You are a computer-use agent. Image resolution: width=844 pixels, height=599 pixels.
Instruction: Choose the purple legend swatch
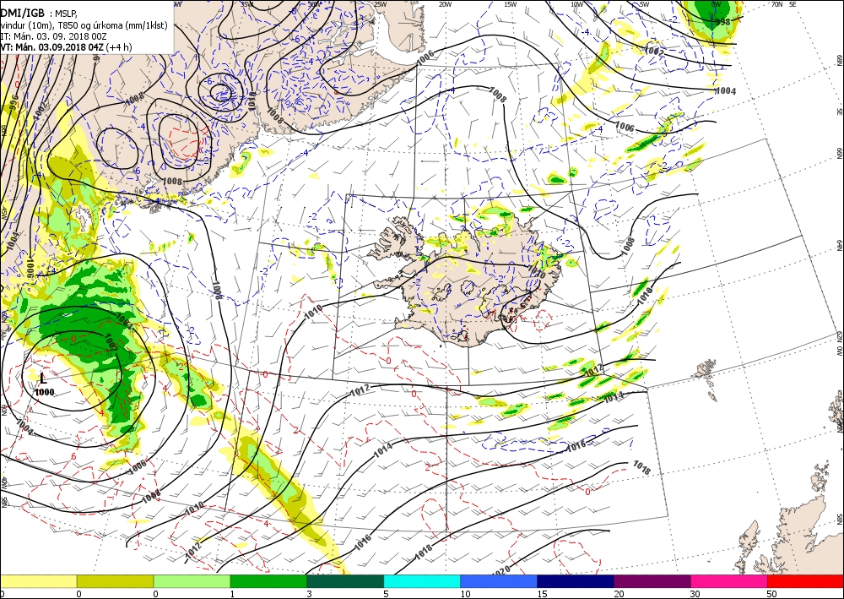652,582
